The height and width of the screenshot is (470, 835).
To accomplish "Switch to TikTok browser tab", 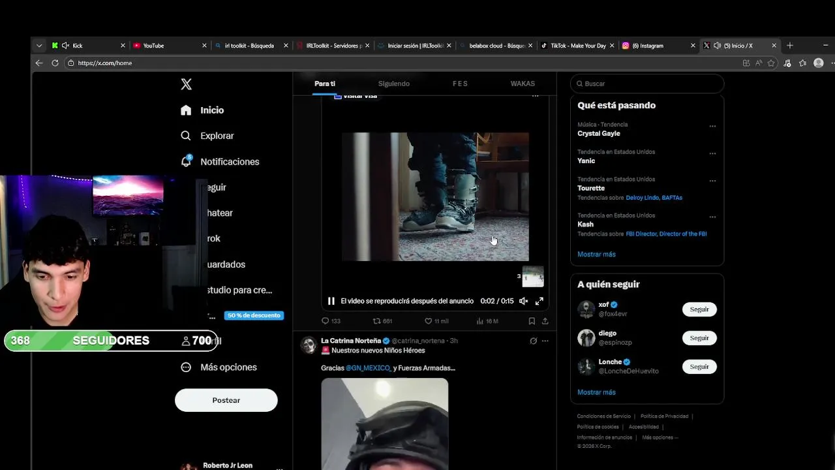I will point(577,46).
